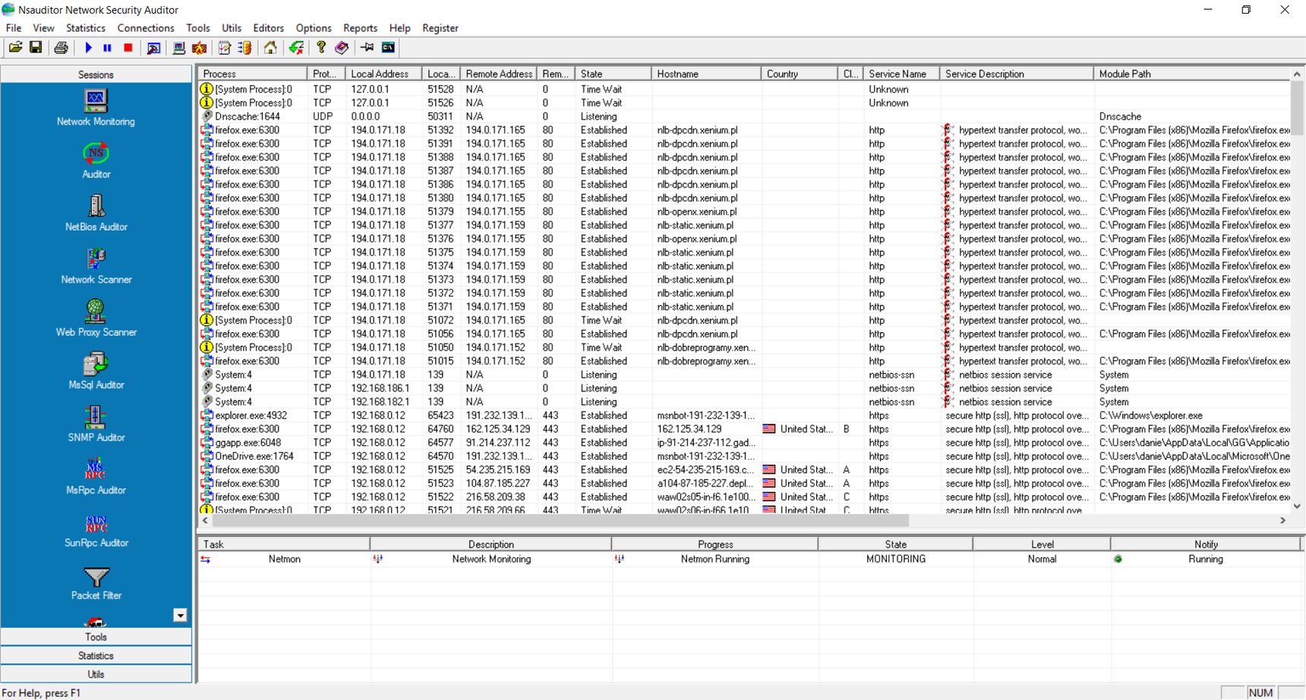
Task: Open MsRpc Auditor in the sidebar
Action: (x=96, y=476)
